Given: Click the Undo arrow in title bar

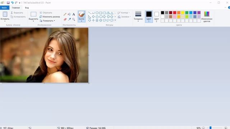Looking at the screenshot, I should click(x=12, y=3).
